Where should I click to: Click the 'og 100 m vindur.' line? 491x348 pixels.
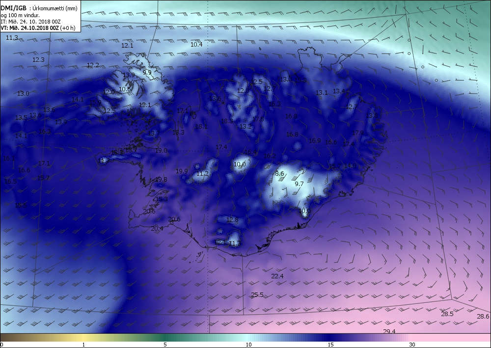click(x=20, y=15)
